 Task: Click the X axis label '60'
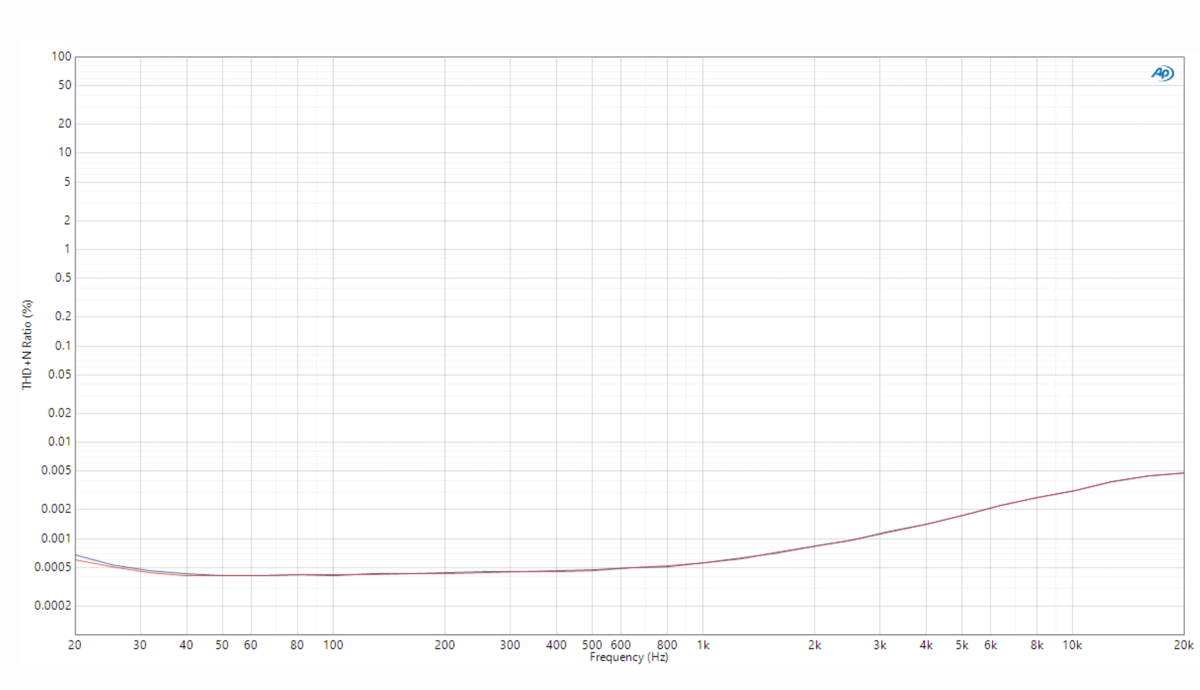pos(250,645)
